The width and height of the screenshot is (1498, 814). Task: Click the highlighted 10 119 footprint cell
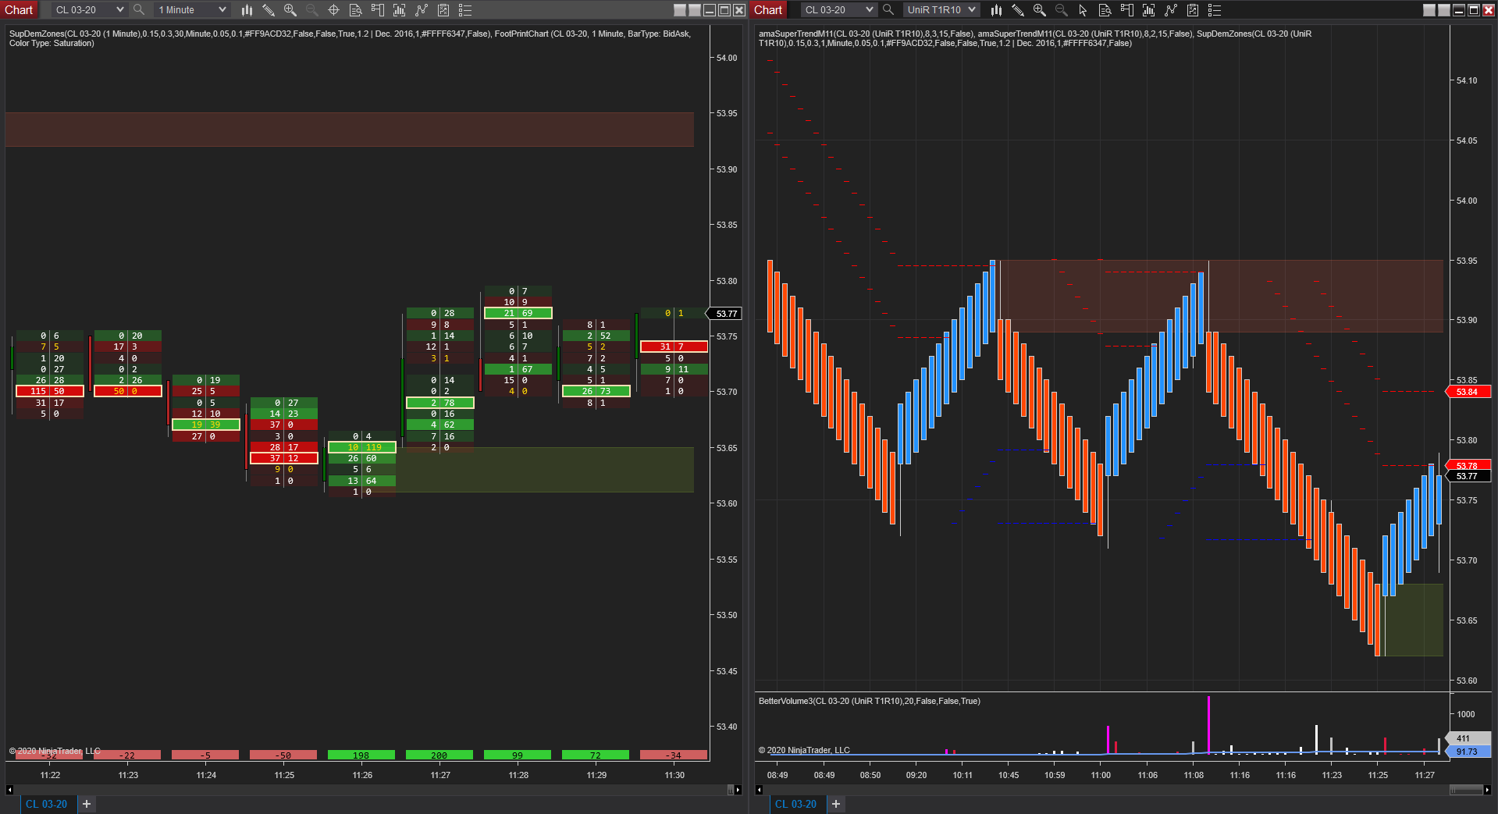click(362, 447)
